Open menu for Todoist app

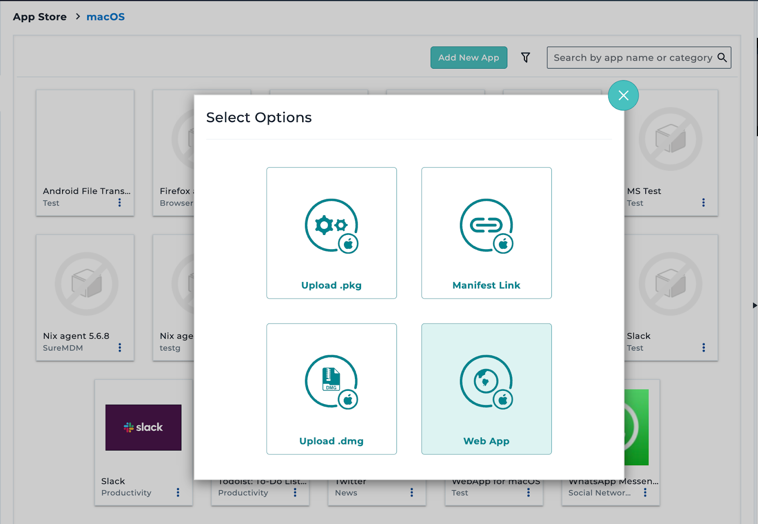[295, 493]
